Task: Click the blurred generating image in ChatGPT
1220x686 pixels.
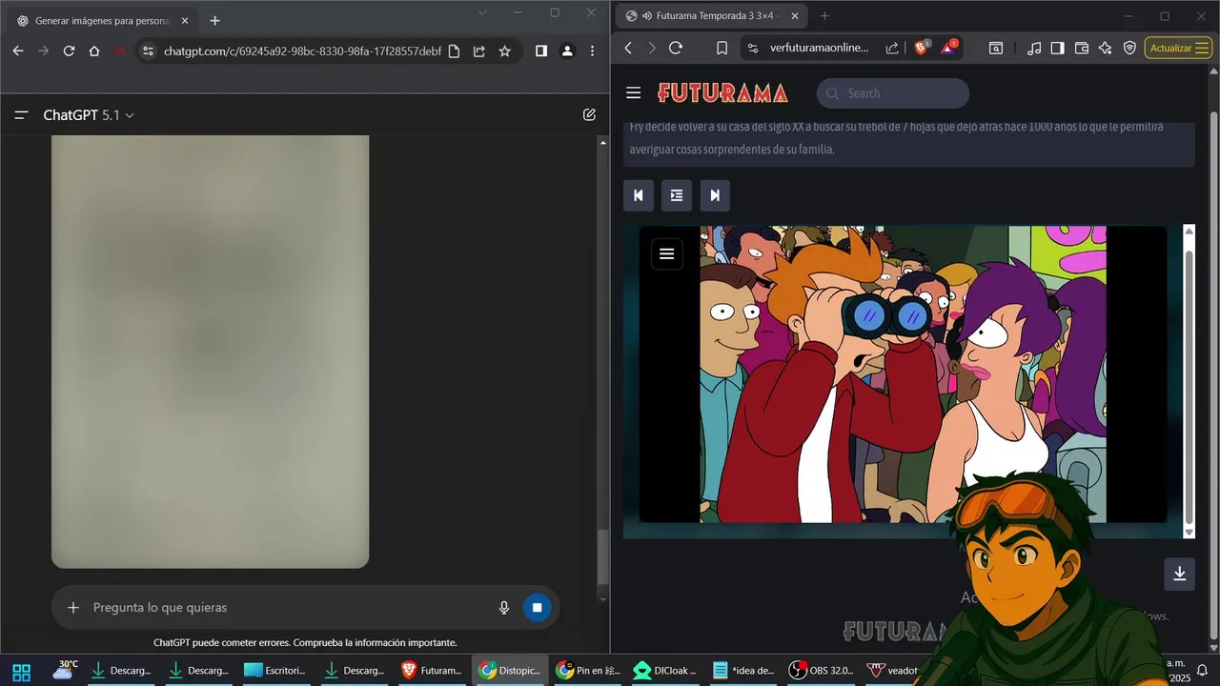Action: 210,352
